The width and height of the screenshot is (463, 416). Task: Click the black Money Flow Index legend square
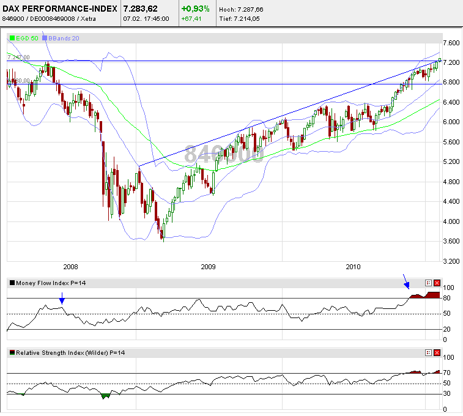click(x=12, y=283)
